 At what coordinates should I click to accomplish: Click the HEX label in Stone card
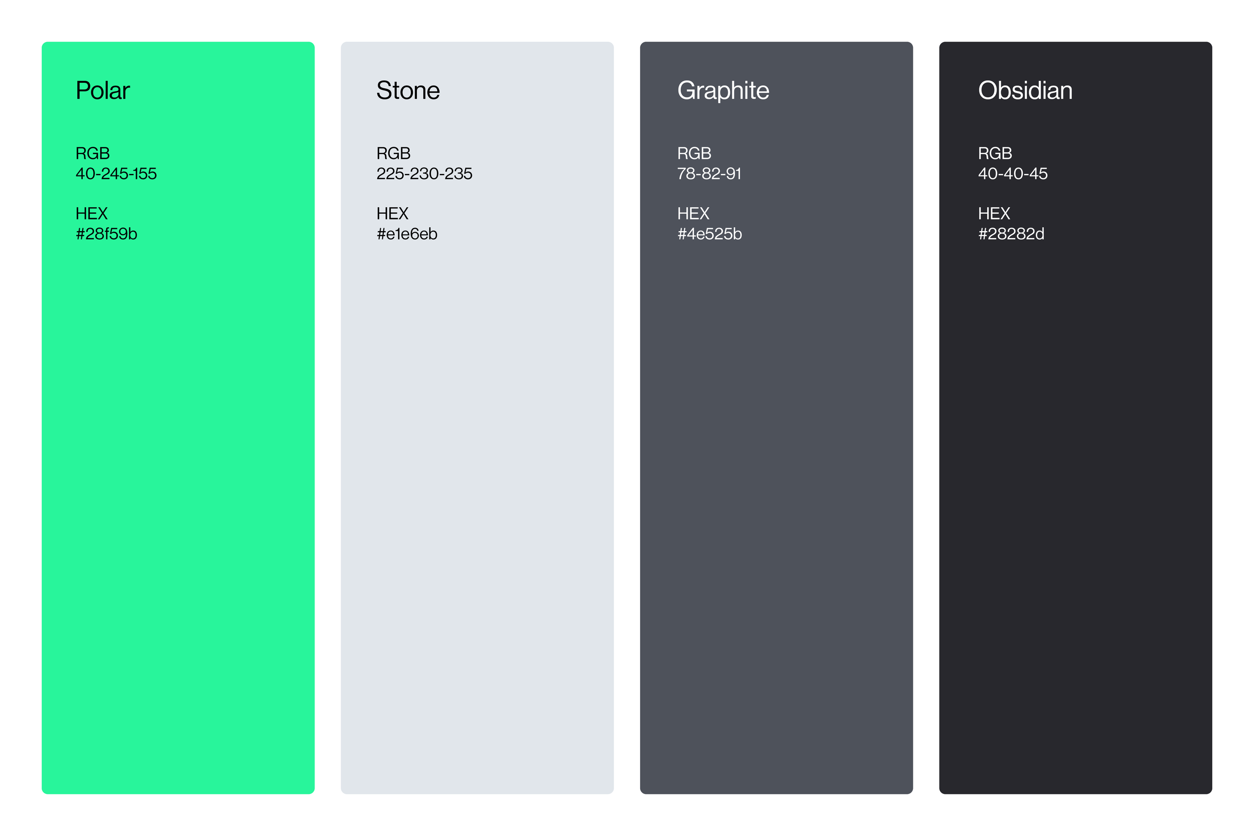point(392,214)
